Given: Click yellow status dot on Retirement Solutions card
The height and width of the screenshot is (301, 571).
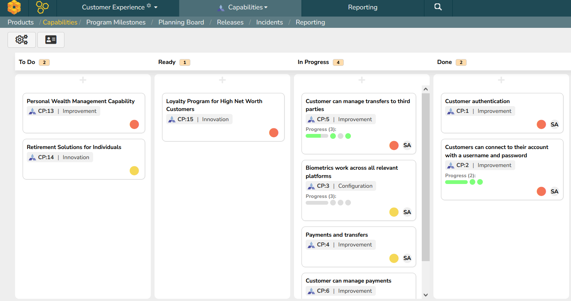Looking at the screenshot, I should [134, 170].
